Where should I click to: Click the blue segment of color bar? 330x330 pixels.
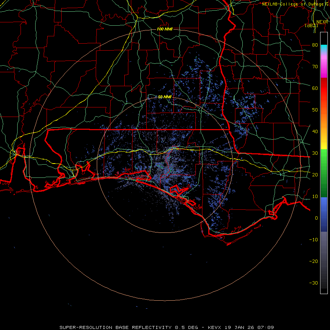point(324,214)
